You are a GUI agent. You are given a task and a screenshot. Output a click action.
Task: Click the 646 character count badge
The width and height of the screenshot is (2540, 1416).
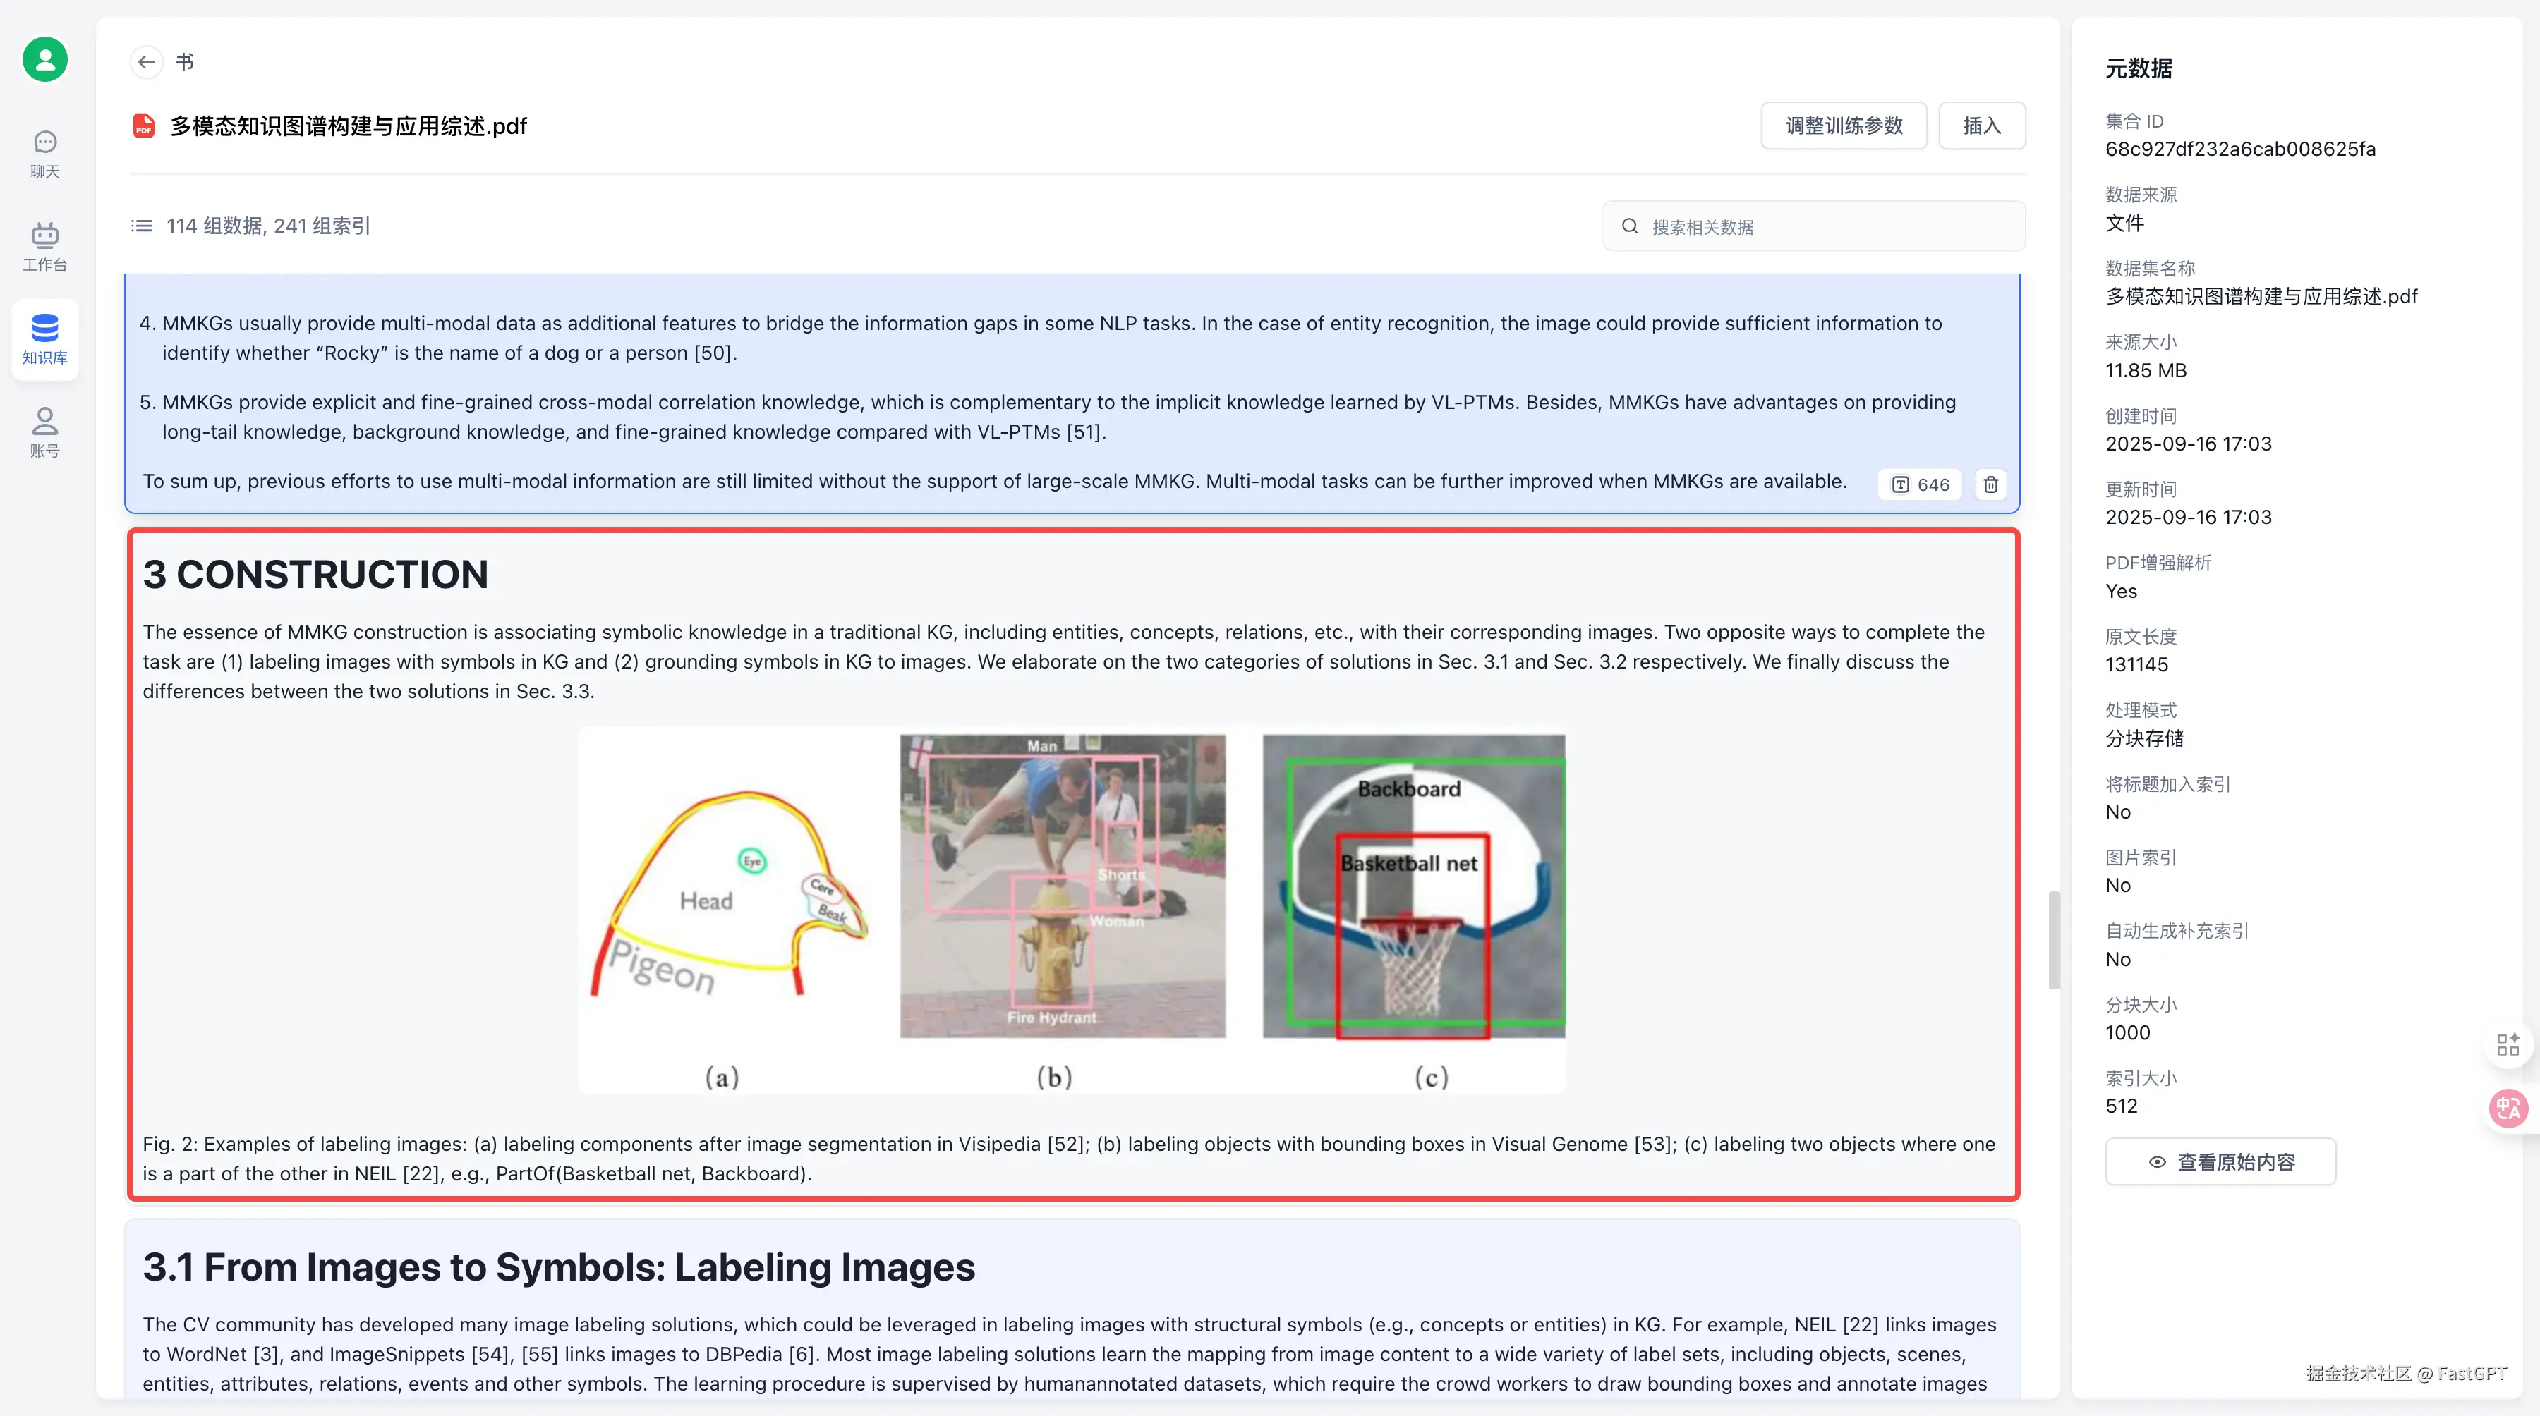click(1920, 484)
